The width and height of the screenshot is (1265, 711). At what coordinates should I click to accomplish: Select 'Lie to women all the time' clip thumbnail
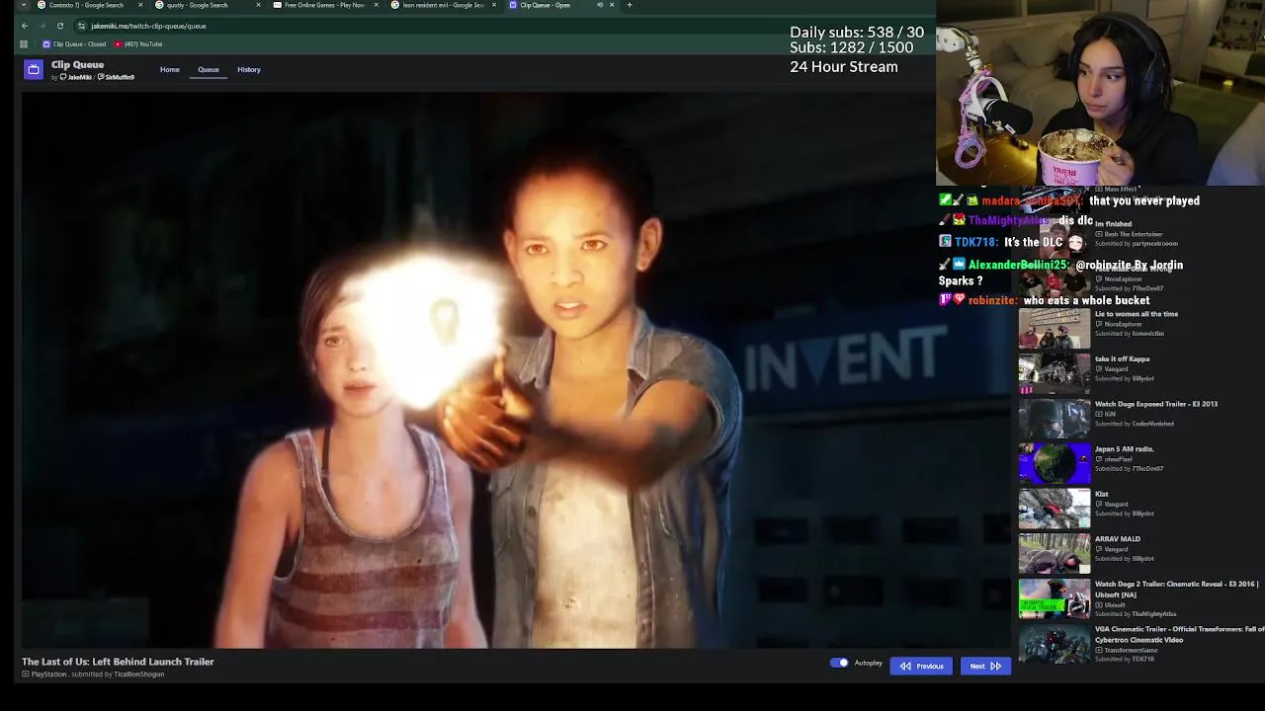coord(1054,328)
